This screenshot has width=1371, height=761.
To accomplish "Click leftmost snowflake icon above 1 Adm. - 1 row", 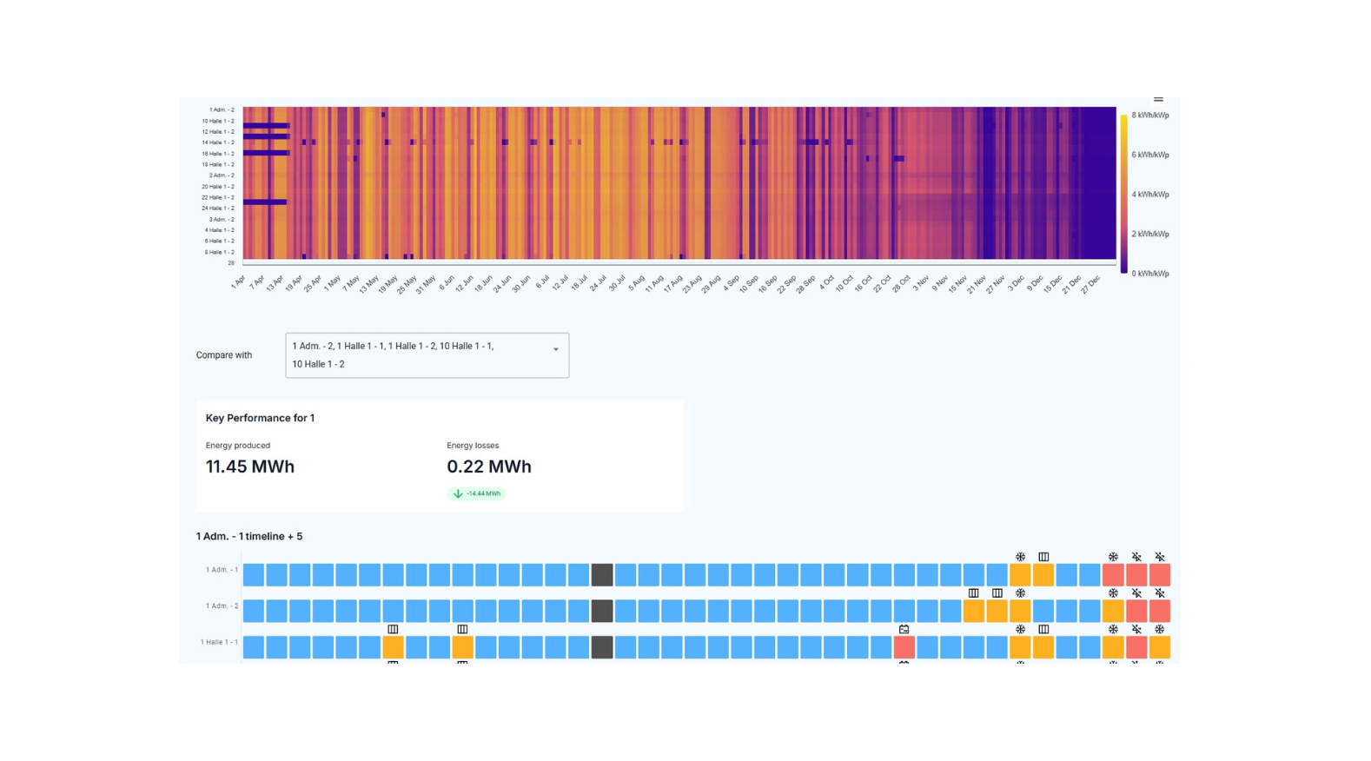I will tap(1020, 557).
